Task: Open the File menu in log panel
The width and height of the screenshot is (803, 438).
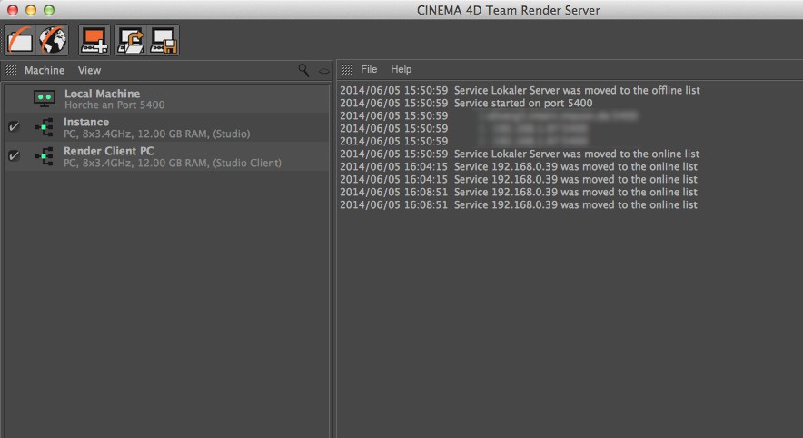Action: click(x=369, y=69)
